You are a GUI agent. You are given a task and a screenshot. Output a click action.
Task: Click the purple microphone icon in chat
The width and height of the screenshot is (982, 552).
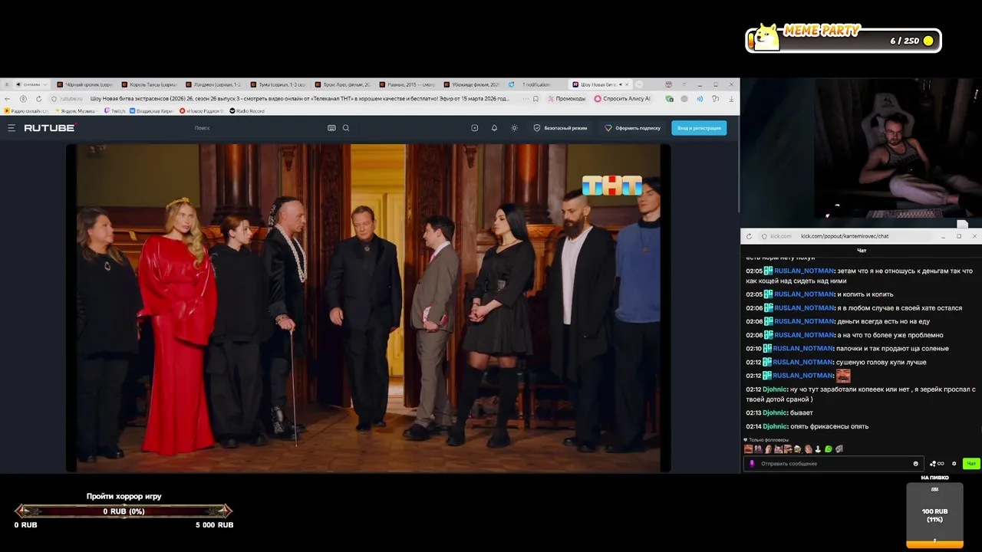point(752,464)
